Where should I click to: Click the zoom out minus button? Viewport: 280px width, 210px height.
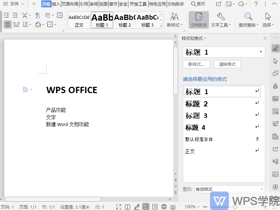tap(205, 207)
